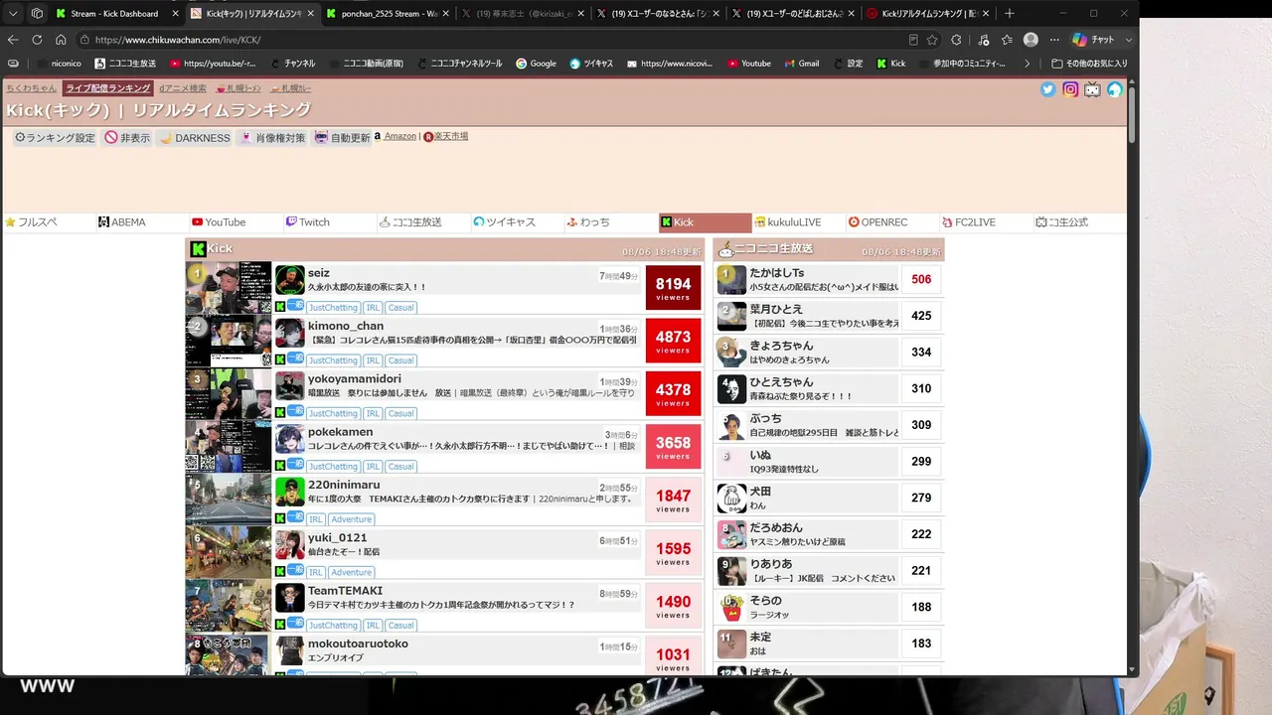Bookmark this page with the star icon
Screen dimensions: 1272x715
coord(932,40)
